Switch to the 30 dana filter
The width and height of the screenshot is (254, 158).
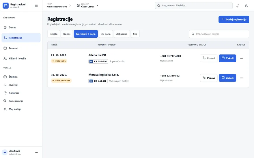(x=106, y=34)
